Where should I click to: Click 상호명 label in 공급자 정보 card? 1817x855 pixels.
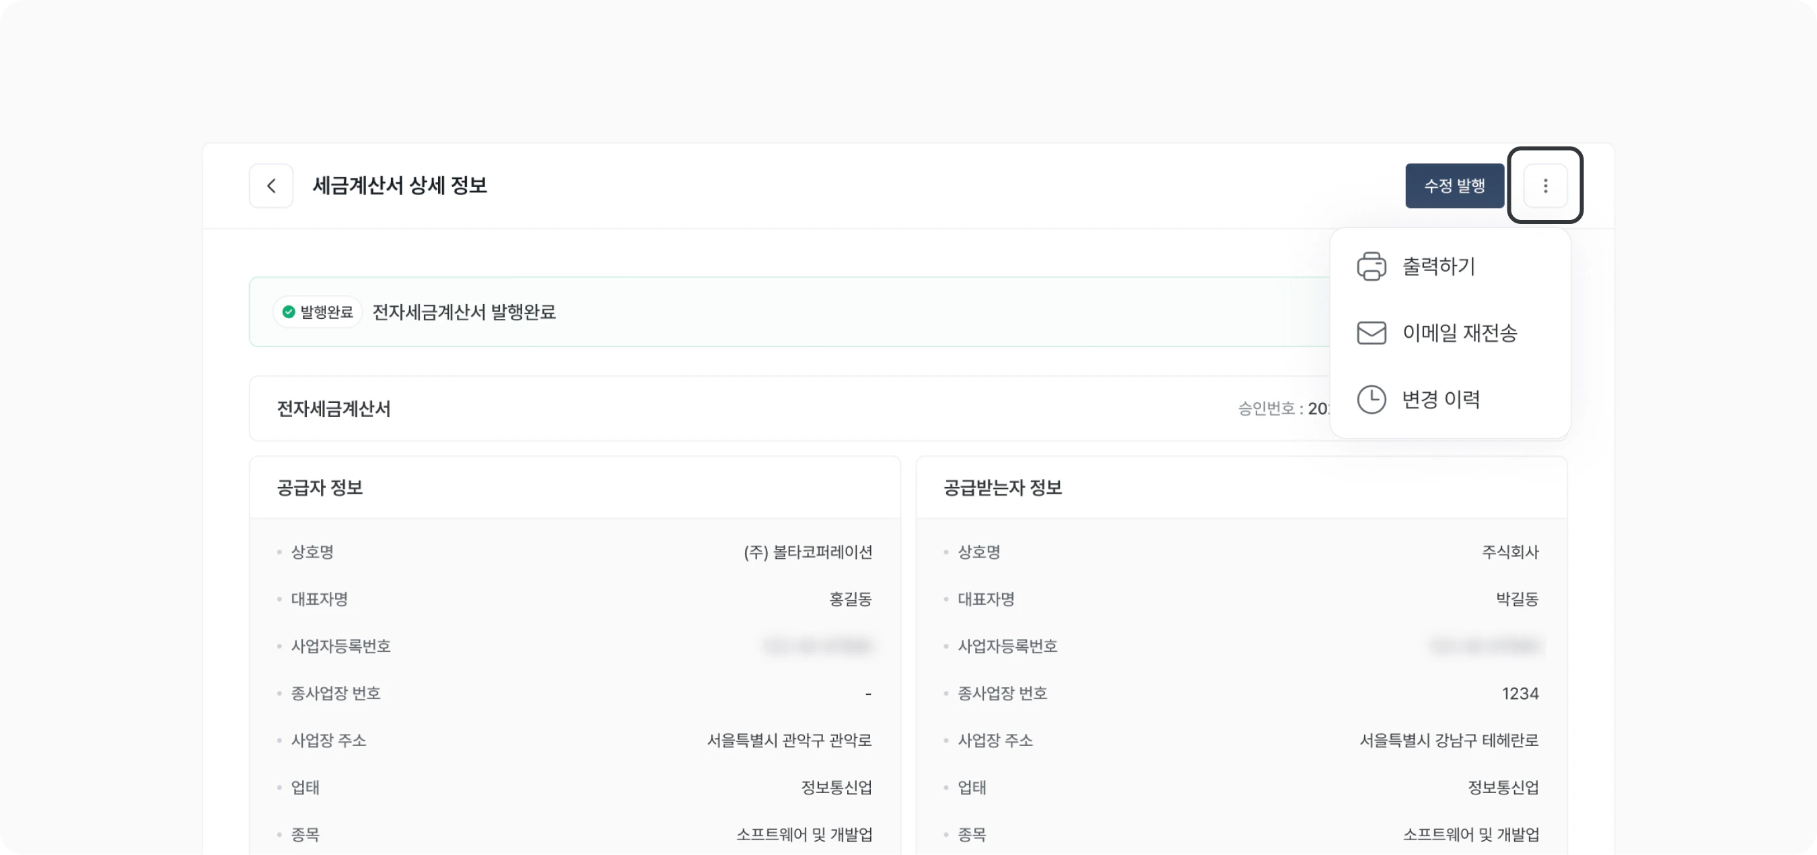312,552
